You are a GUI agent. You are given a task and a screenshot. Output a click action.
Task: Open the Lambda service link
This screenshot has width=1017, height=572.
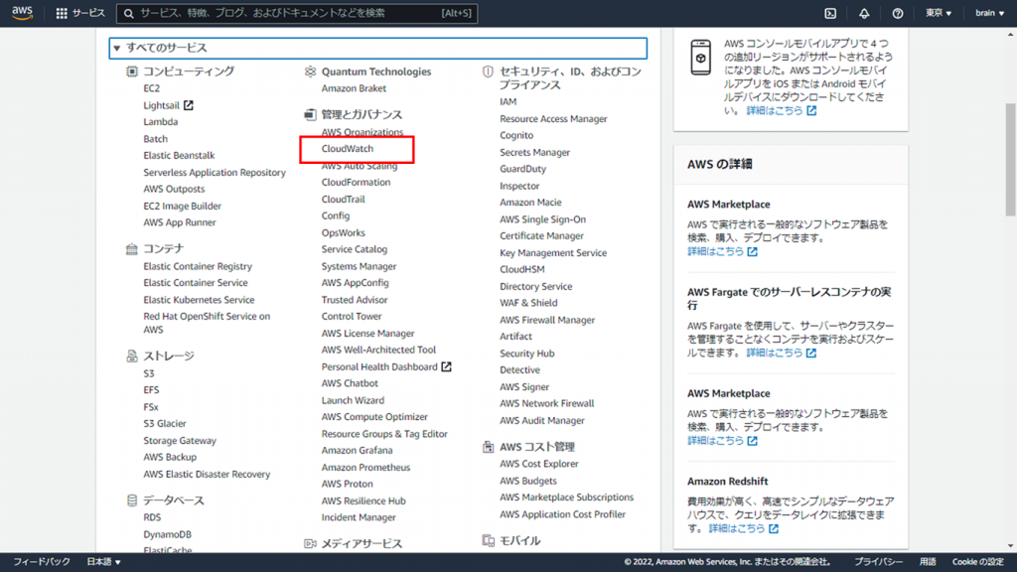click(x=160, y=122)
